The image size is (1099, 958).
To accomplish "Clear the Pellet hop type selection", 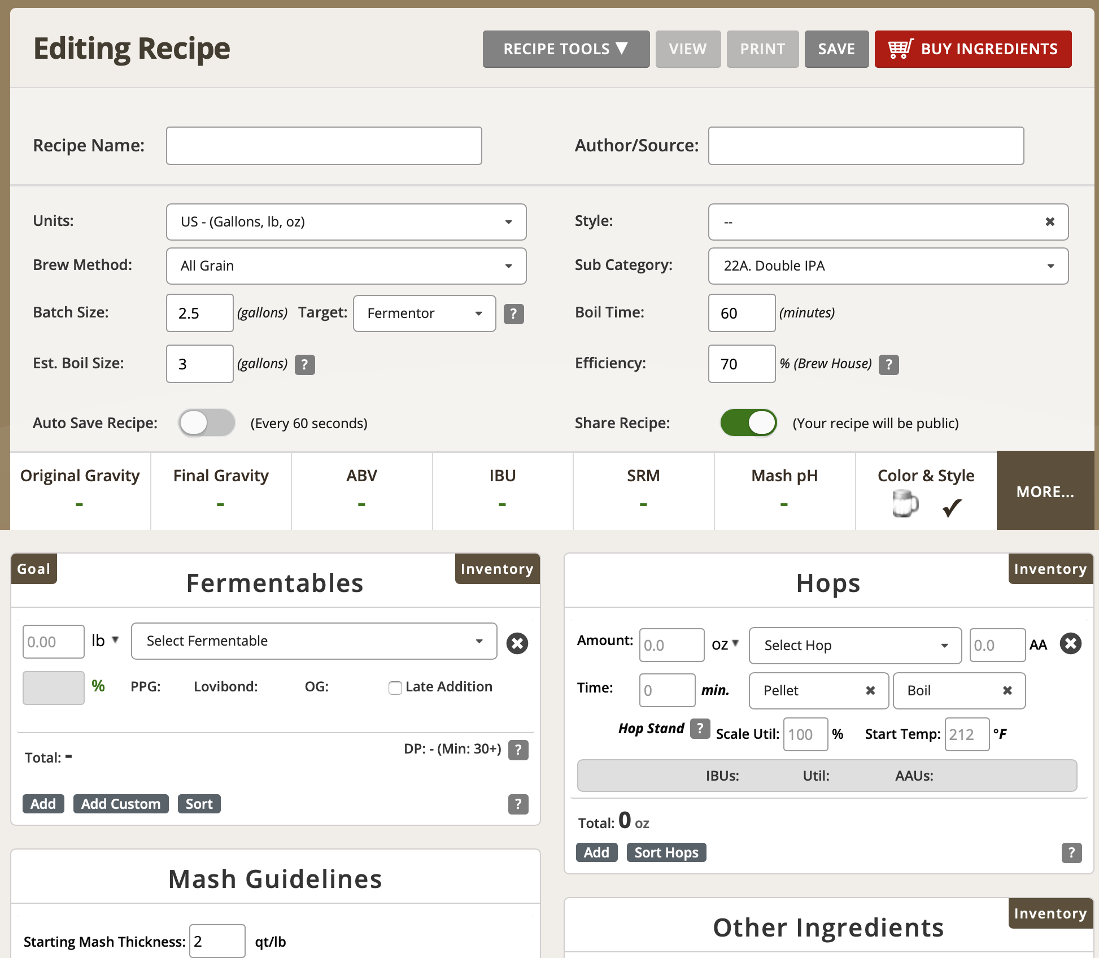I will pos(870,690).
